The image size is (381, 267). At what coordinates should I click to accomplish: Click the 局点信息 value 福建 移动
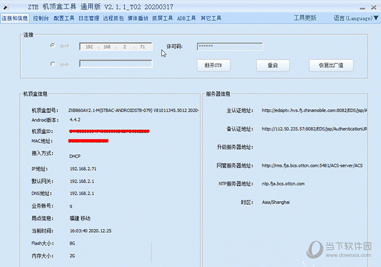pyautogui.click(x=80, y=218)
